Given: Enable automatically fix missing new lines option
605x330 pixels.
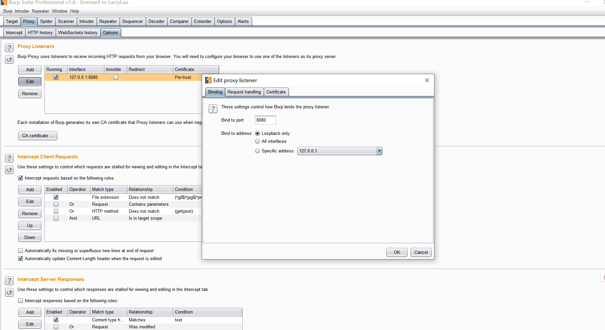Looking at the screenshot, I should [21, 250].
